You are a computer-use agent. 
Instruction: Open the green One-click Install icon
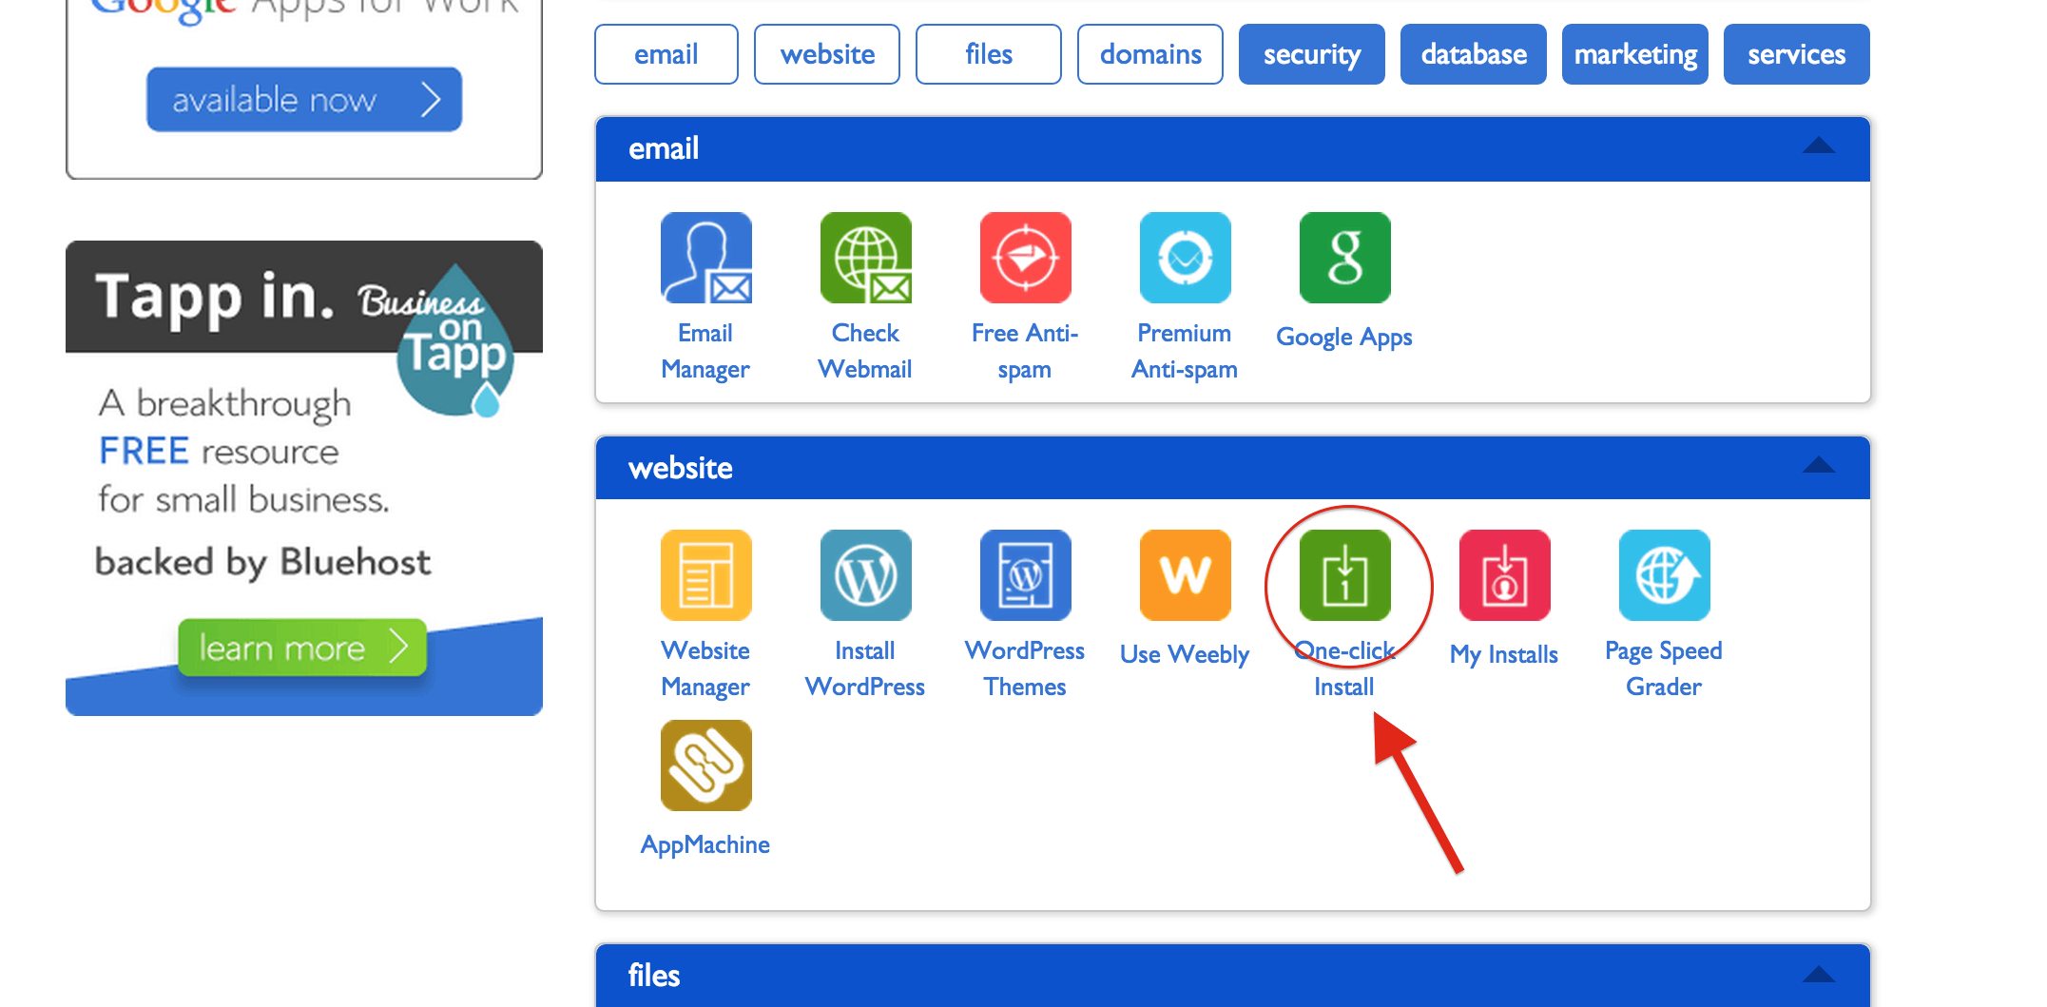[1344, 575]
